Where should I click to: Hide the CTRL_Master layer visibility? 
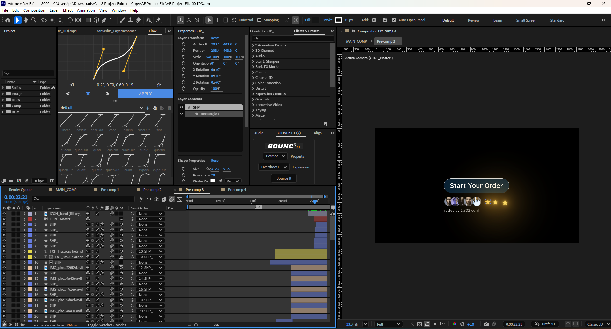pos(4,219)
